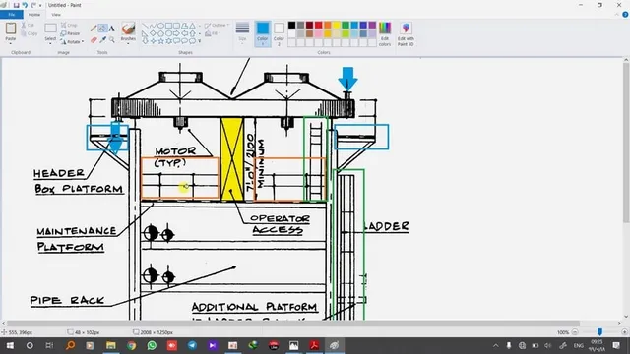Open the File menu tab
The image size is (630, 354).
(x=11, y=15)
